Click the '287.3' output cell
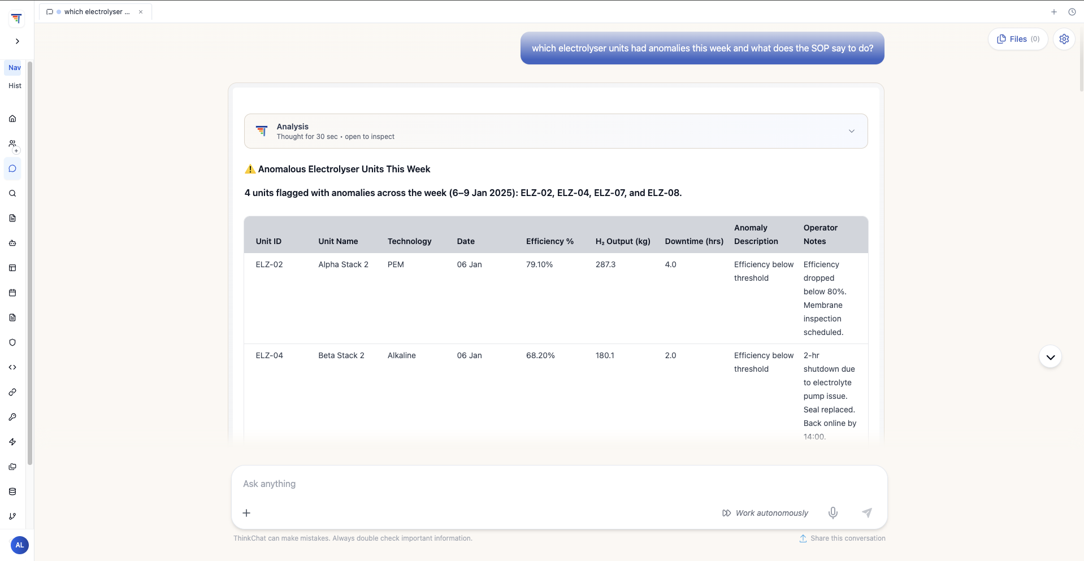 click(x=605, y=264)
